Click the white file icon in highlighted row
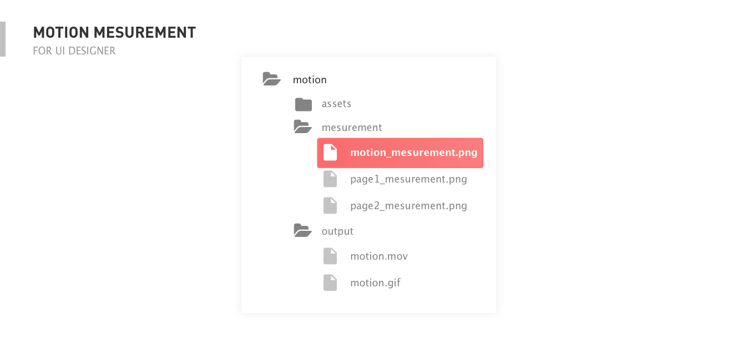The width and height of the screenshot is (738, 359). (x=330, y=152)
